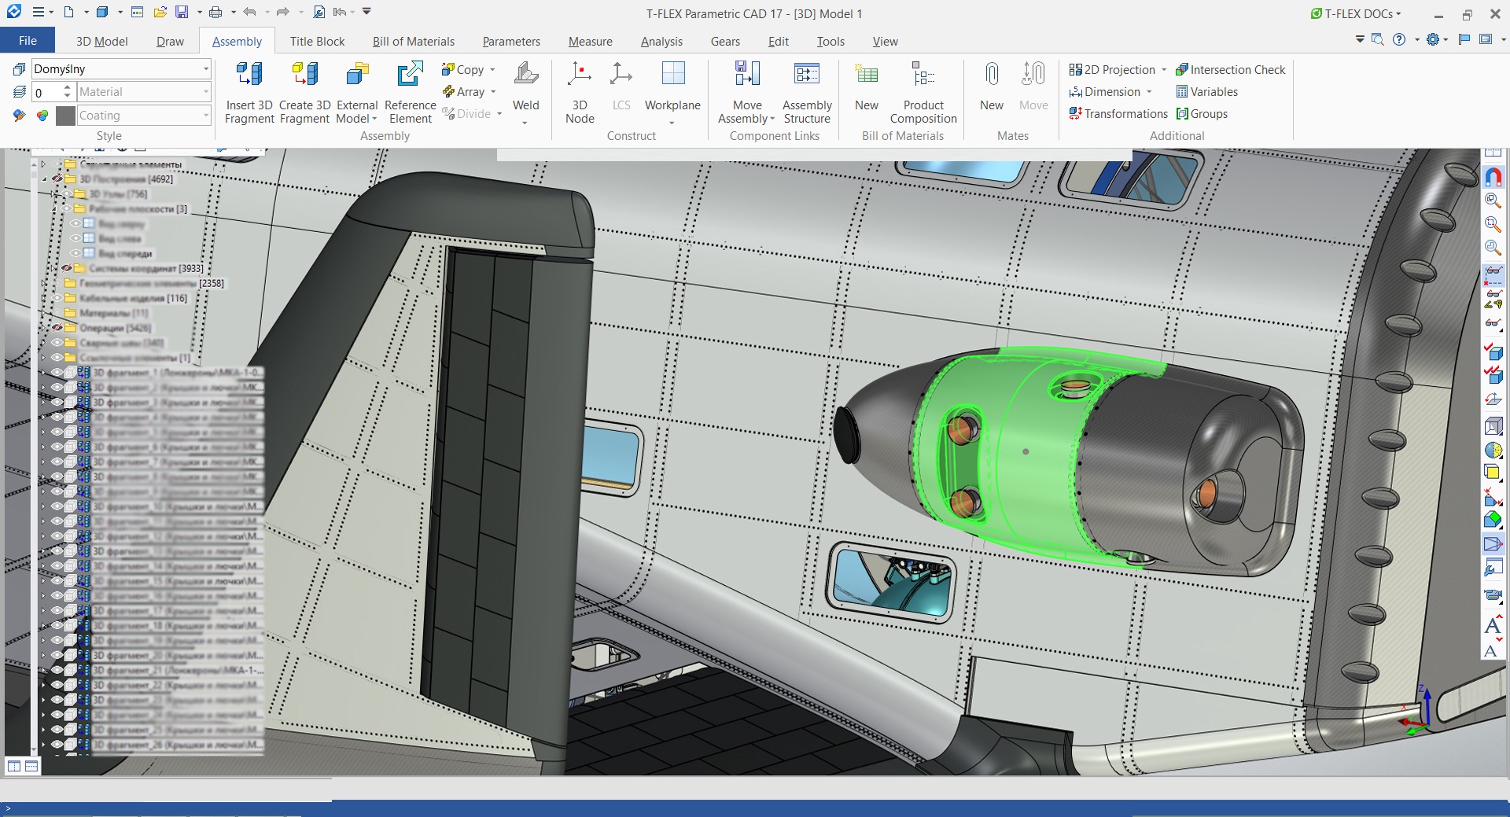Viewport: 1510px width, 817px height.
Task: Collapse the Рабочие плоскости [3] node
Action: [53, 209]
